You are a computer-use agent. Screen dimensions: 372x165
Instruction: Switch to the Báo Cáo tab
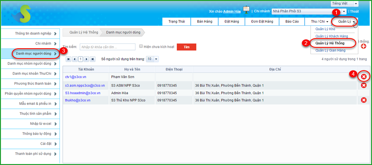pos(292,22)
